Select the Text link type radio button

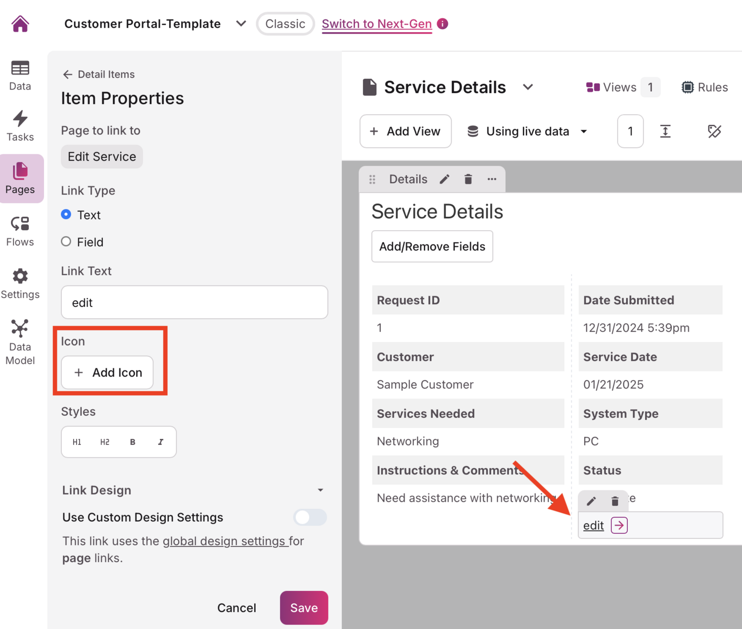point(66,214)
